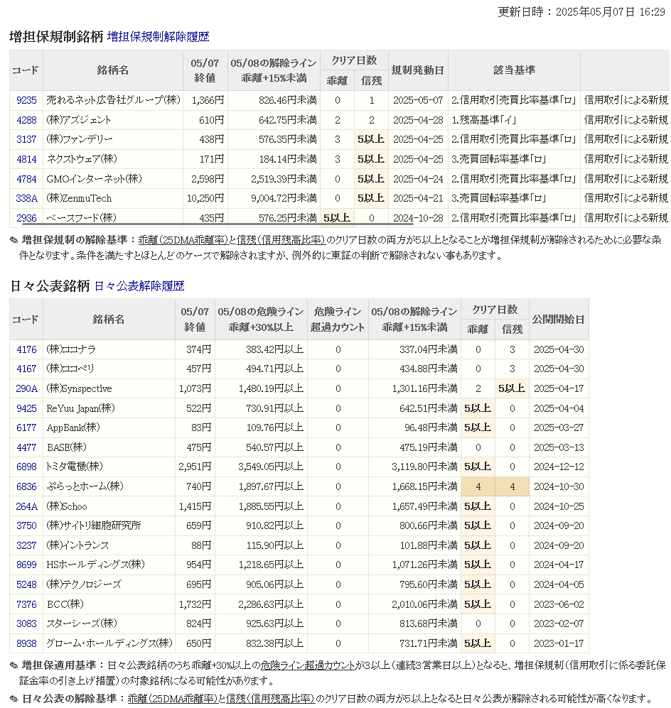Go to stock code 4814 page
671x708 pixels.
point(26,159)
